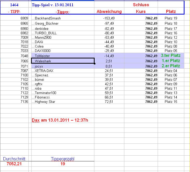Select the jocyx tipper cell
This screenshot has width=190, height=172.
[63, 66]
